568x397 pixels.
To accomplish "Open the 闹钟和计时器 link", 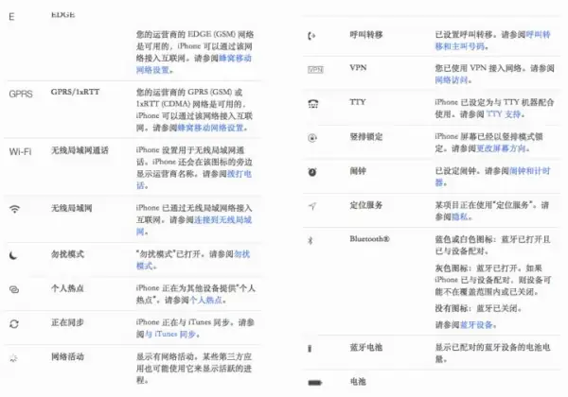I will (x=492, y=177).
